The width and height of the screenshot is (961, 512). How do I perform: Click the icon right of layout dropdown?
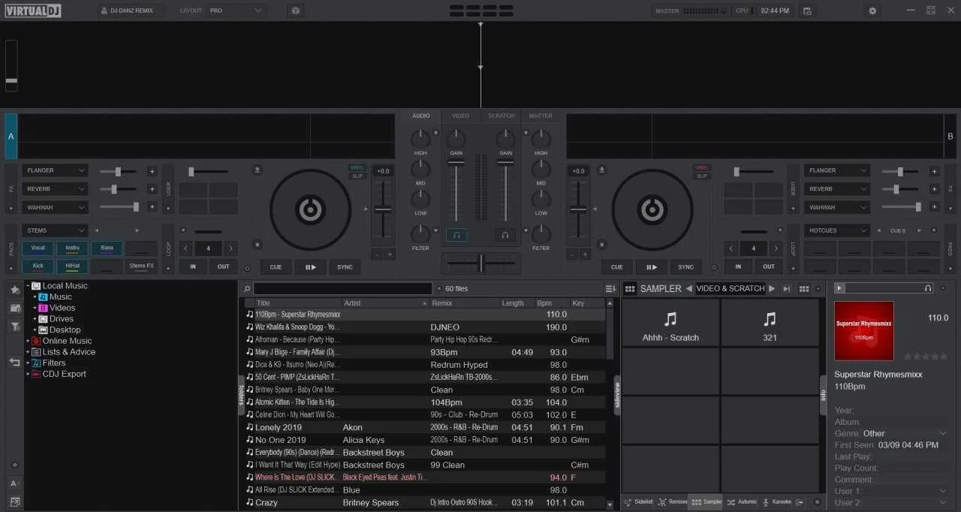point(296,11)
